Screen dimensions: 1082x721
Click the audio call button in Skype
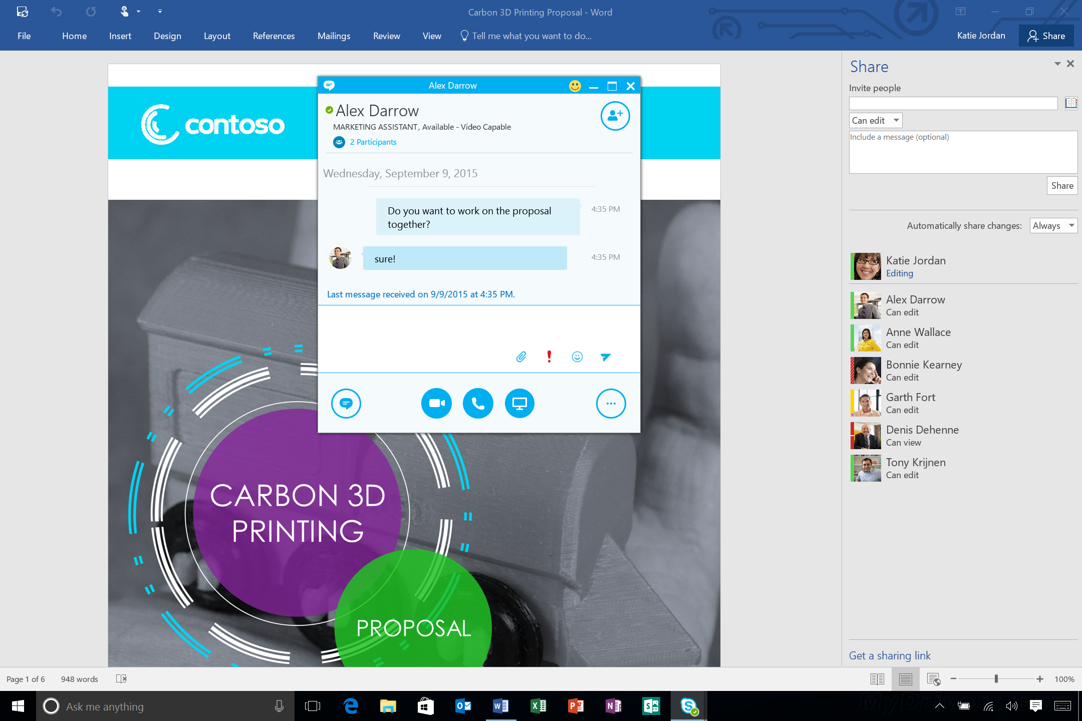(x=477, y=403)
